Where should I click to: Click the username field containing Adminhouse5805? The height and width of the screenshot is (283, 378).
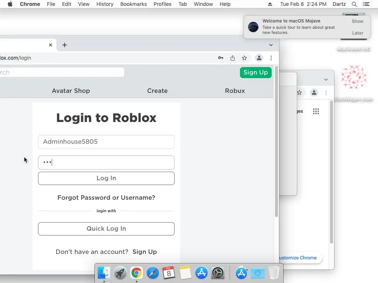pos(106,142)
